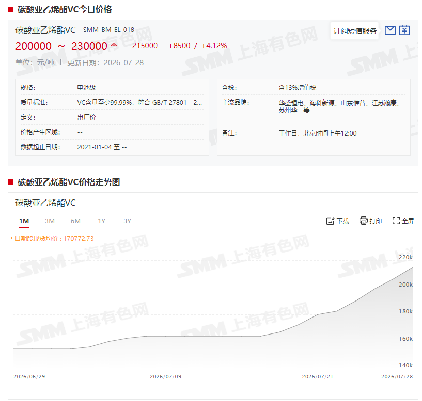Click the x-axis date 2026/07/09
Image resolution: width=422 pixels, height=401 pixels.
click(166, 377)
